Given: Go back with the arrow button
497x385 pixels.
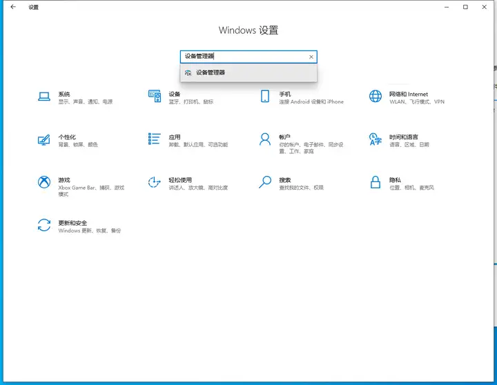Looking at the screenshot, I should point(13,7).
